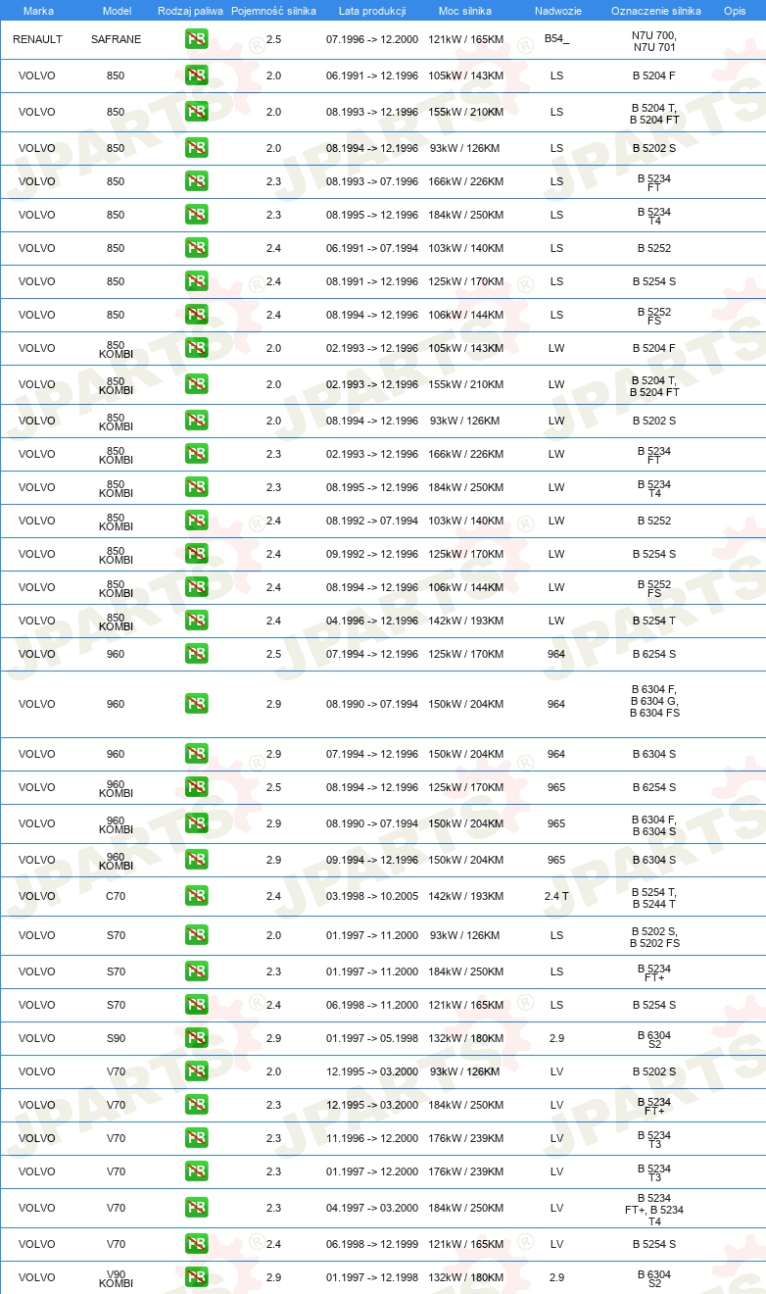Click engine code B 6304 F, G, FS
The image size is (766, 1294).
(654, 701)
